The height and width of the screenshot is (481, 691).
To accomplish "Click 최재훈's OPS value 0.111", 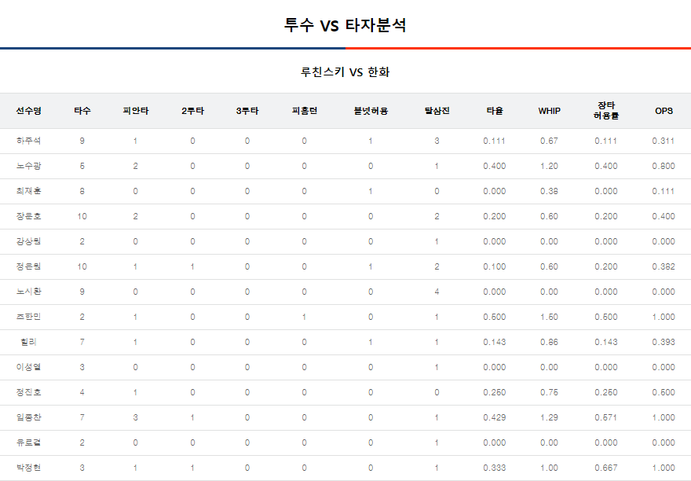I will pos(664,191).
